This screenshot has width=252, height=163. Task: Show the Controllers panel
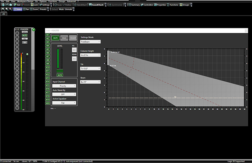(x=147, y=5)
